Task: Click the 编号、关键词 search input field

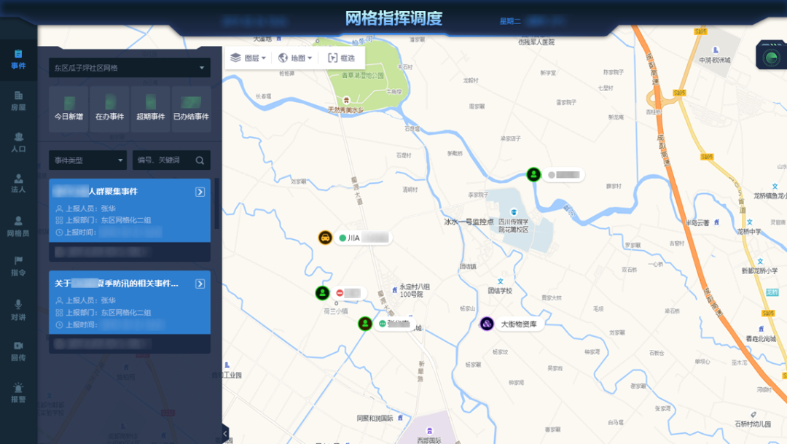Action: 164,160
